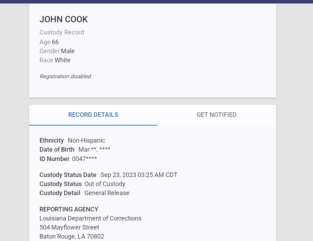Click the Sep 23, 2023 timestamp
Image resolution: width=313 pixels, height=241 pixels.
tap(139, 175)
